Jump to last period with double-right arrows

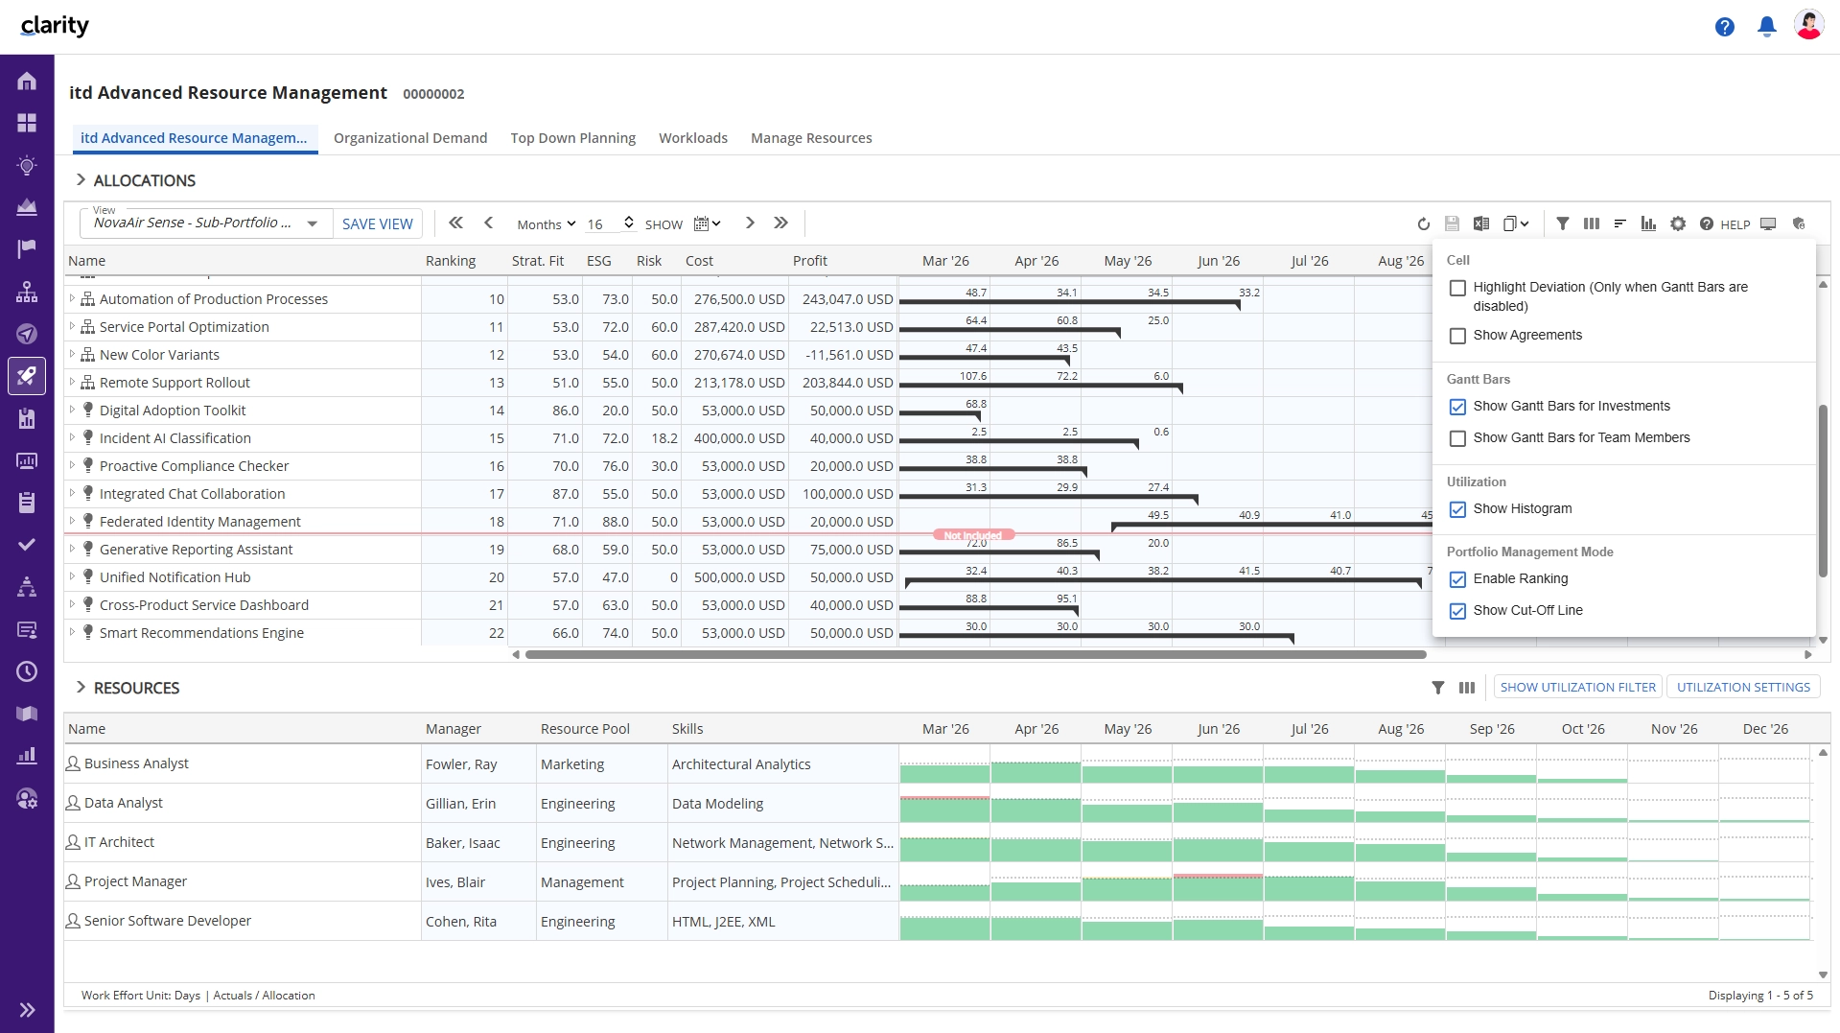point(781,223)
